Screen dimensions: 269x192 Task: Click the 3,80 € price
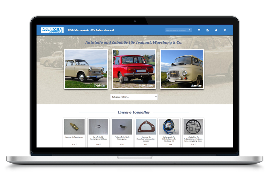[146, 144]
